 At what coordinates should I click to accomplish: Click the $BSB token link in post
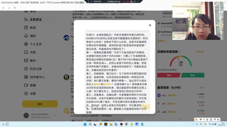click(97, 84)
